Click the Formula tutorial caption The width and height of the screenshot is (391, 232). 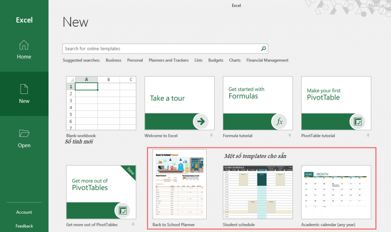click(x=238, y=135)
